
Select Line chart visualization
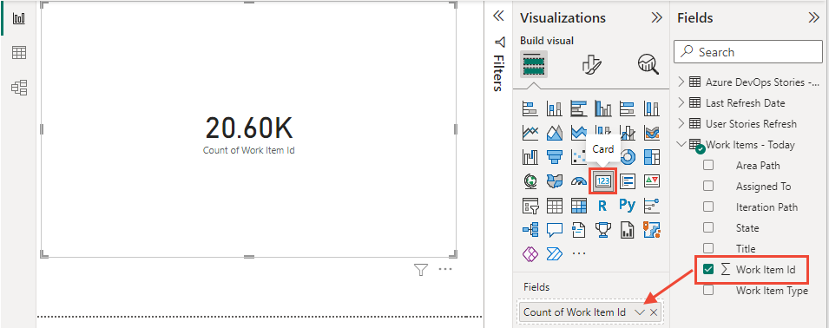pos(530,133)
